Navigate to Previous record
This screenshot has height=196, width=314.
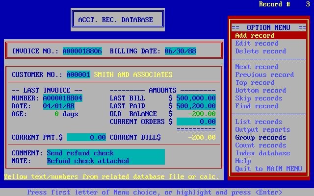264,75
